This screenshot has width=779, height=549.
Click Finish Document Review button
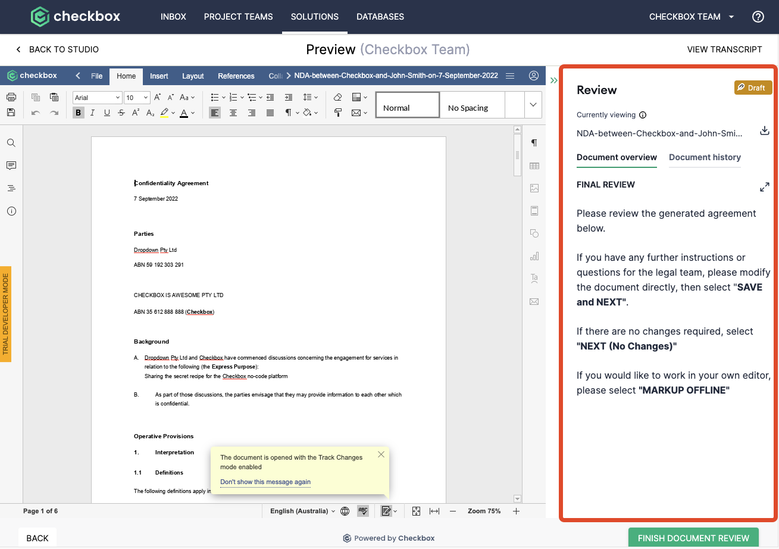click(x=693, y=538)
